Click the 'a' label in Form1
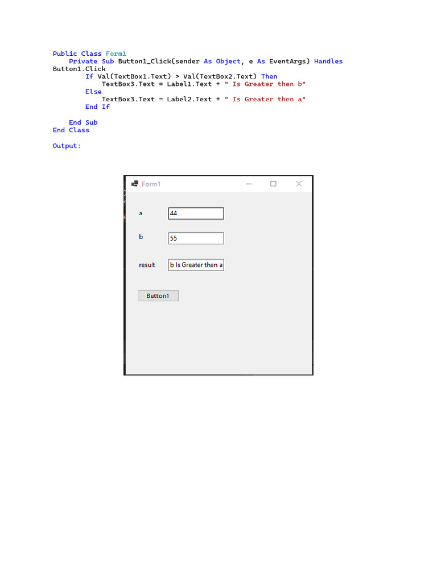Screen dimensions: 437x583 [x=141, y=214]
